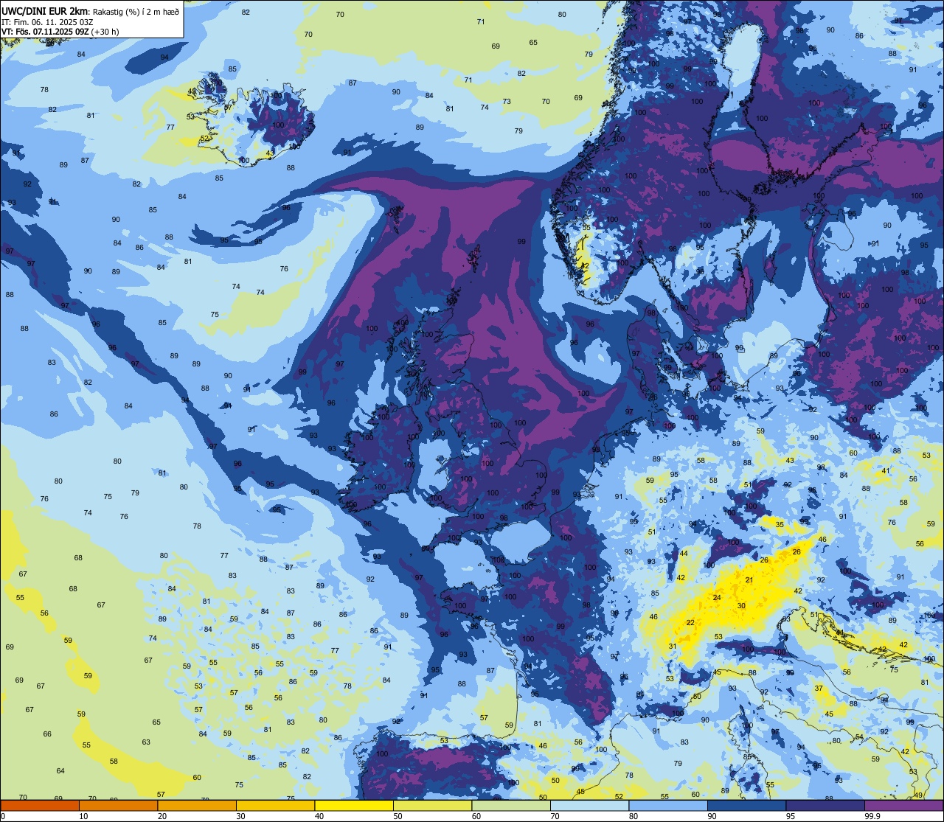
Task: Click the humidity value '31' on the map
Action: coord(673,647)
